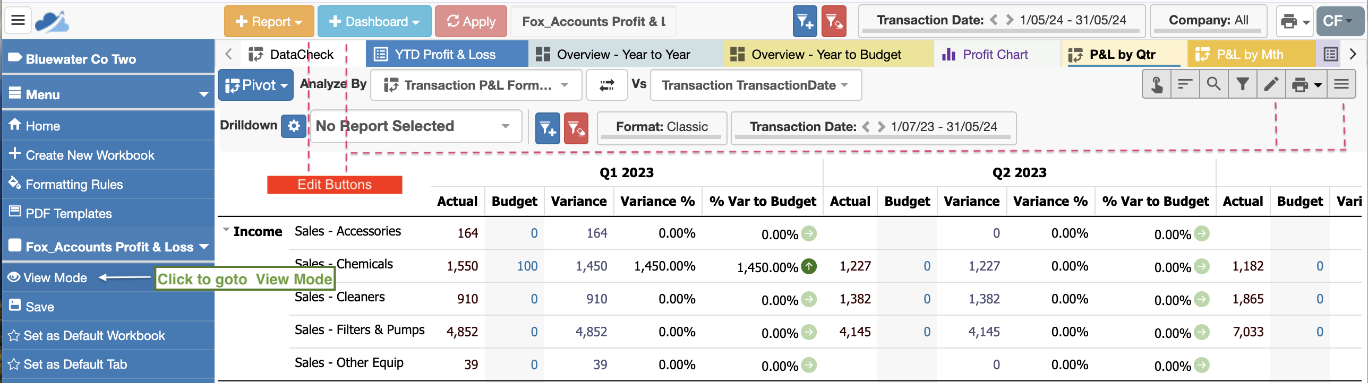Open the Pivot dropdown
The width and height of the screenshot is (1368, 383).
[256, 85]
